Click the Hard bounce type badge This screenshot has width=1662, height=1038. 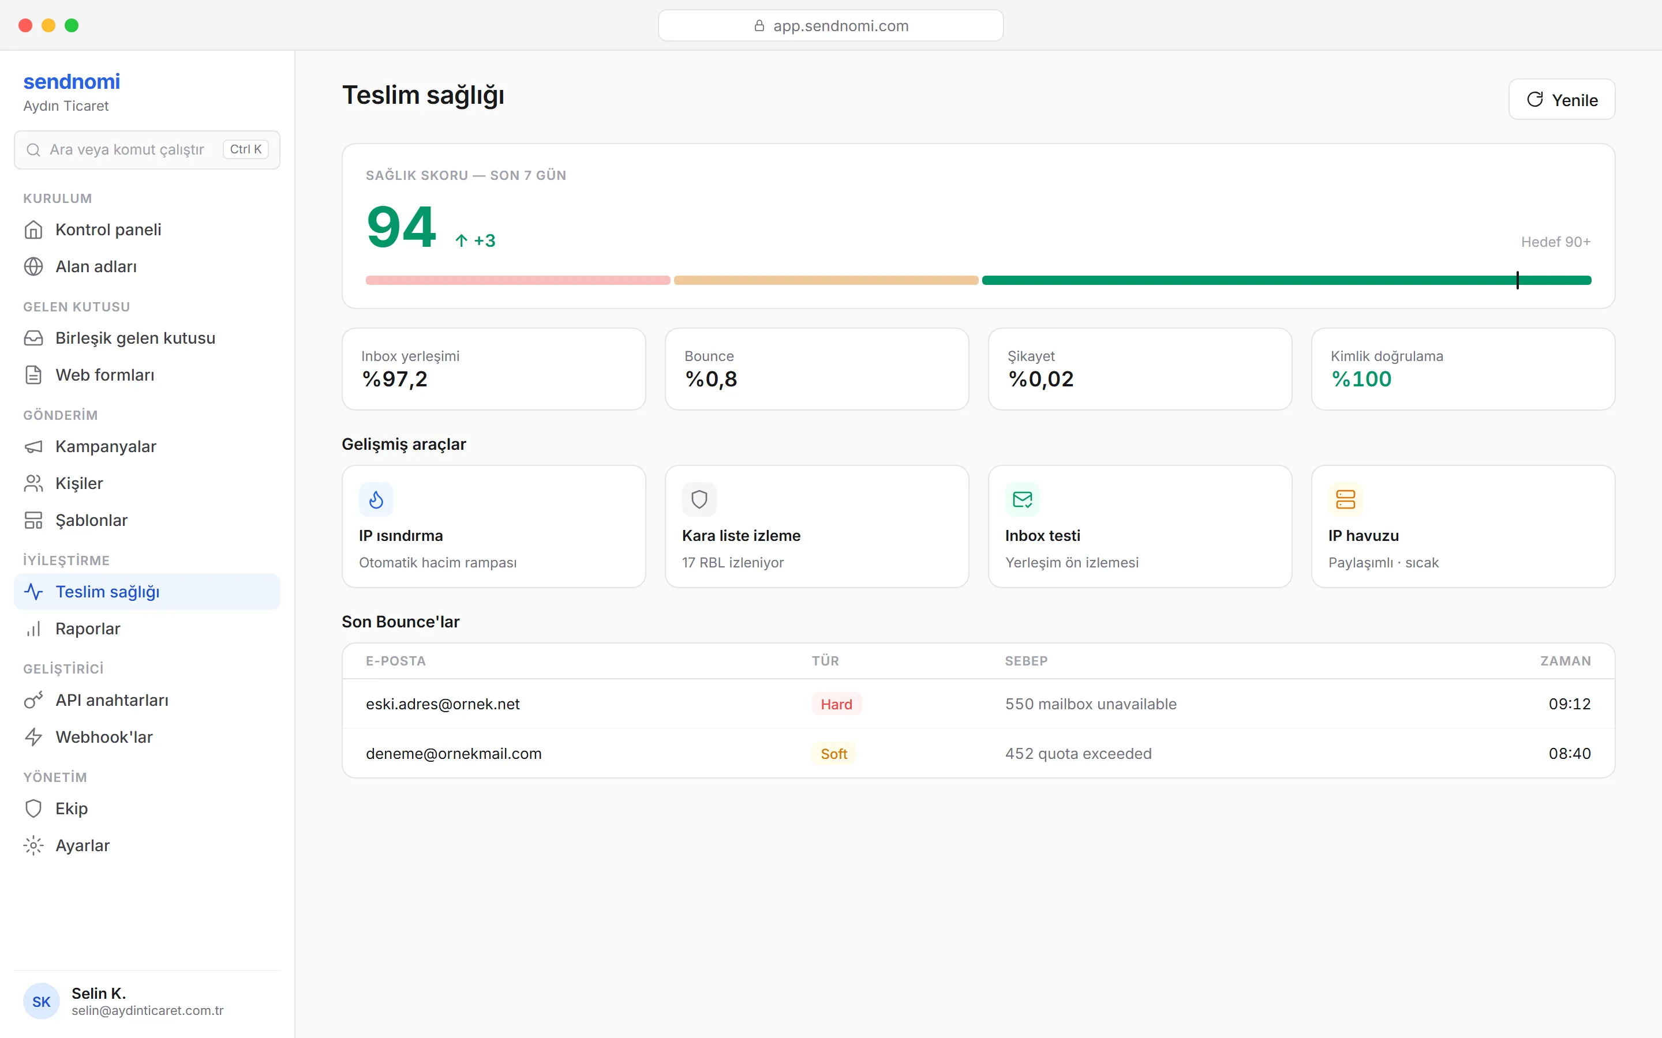click(836, 704)
